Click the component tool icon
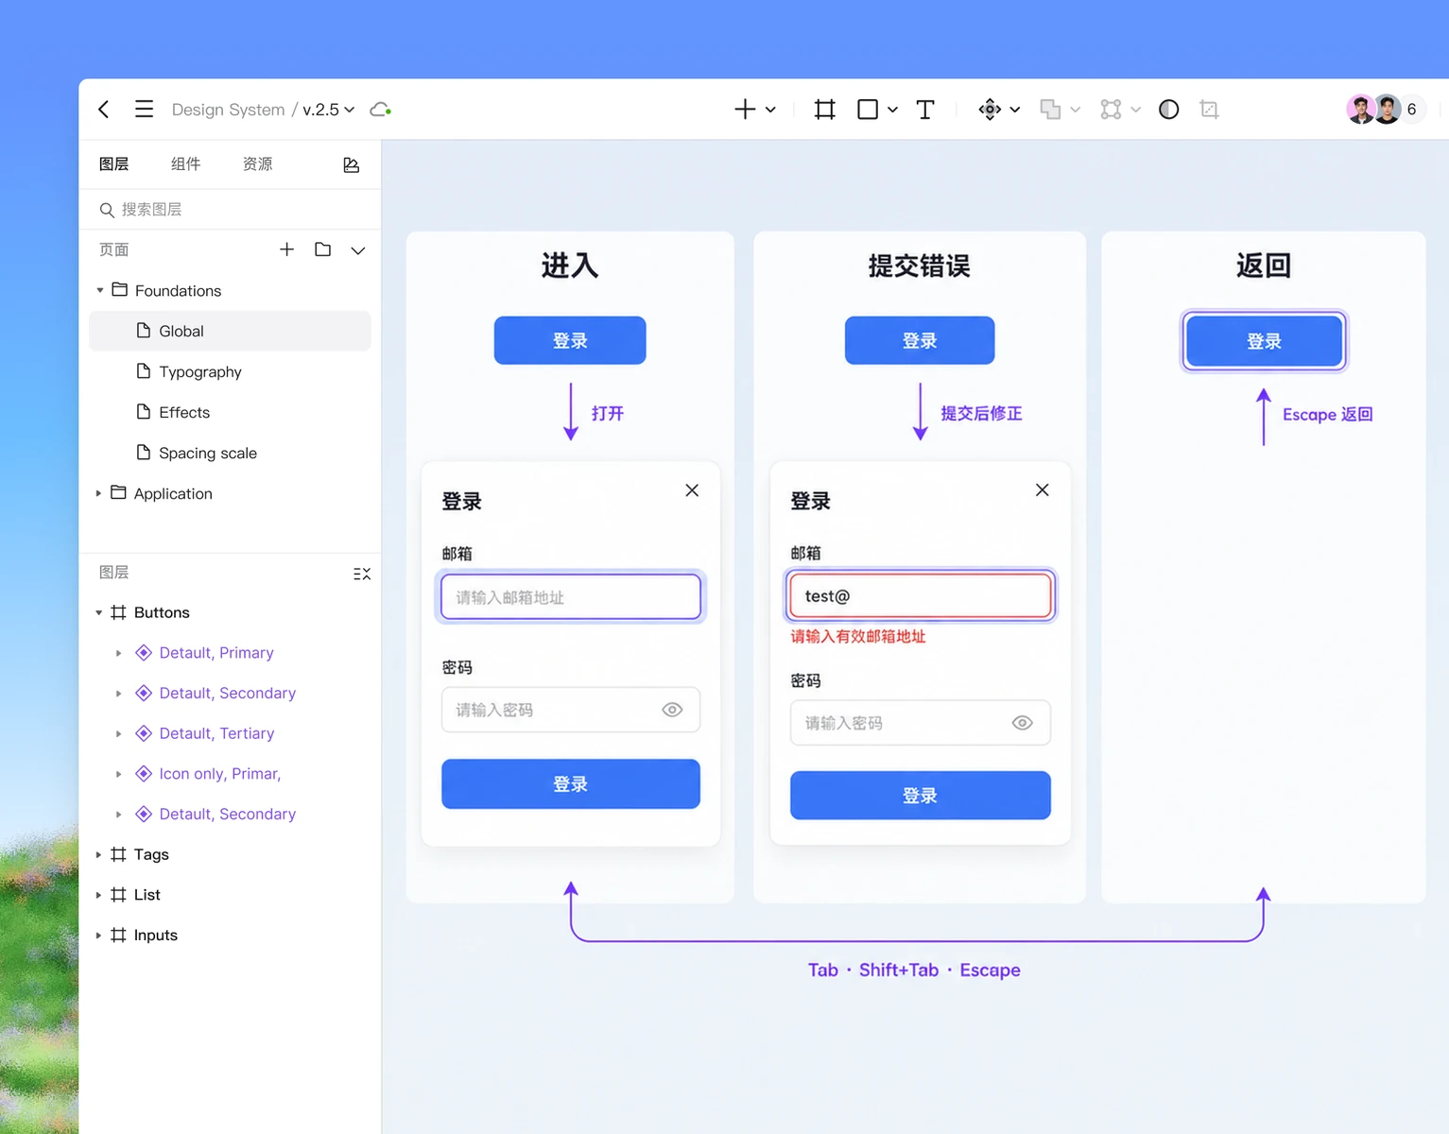1449x1134 pixels. [990, 110]
